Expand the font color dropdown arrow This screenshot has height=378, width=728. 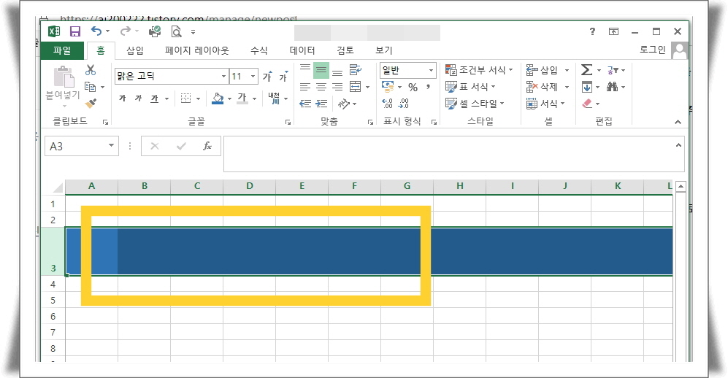254,99
